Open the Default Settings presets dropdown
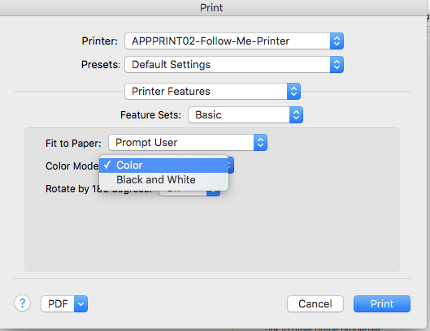 234,65
